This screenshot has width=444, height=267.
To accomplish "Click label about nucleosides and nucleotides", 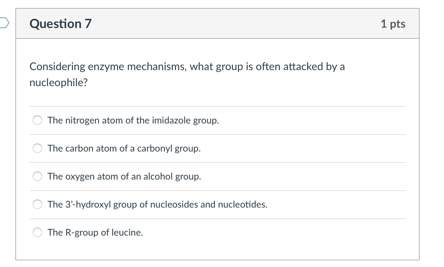I will pos(157,204).
